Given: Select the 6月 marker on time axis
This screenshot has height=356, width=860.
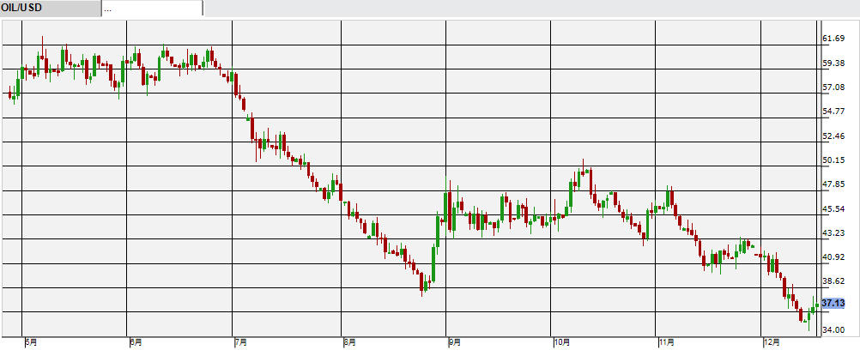Looking at the screenshot, I should pyautogui.click(x=136, y=343).
